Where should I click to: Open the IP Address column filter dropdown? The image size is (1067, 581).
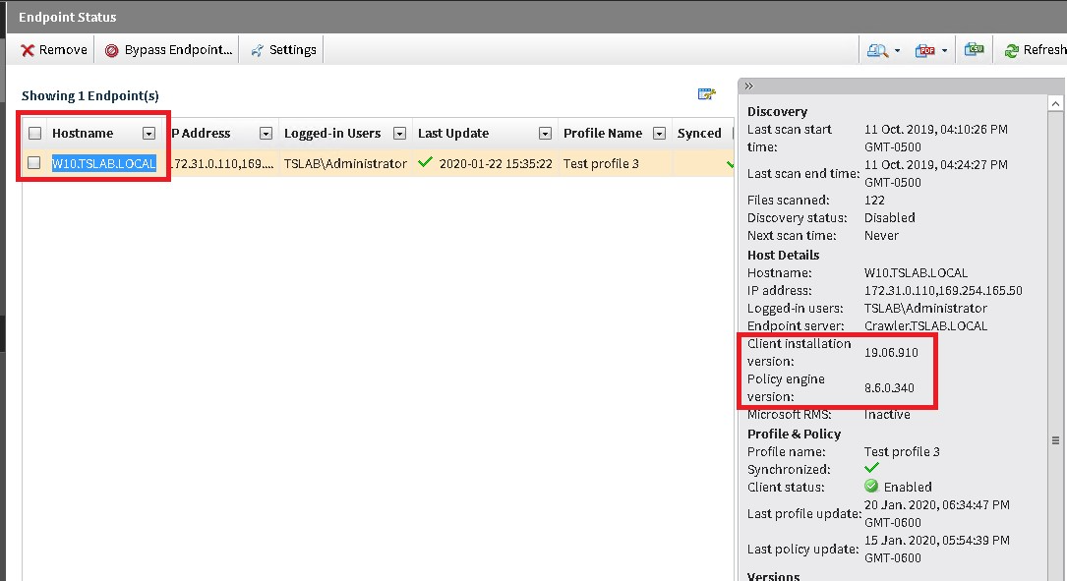(x=266, y=134)
